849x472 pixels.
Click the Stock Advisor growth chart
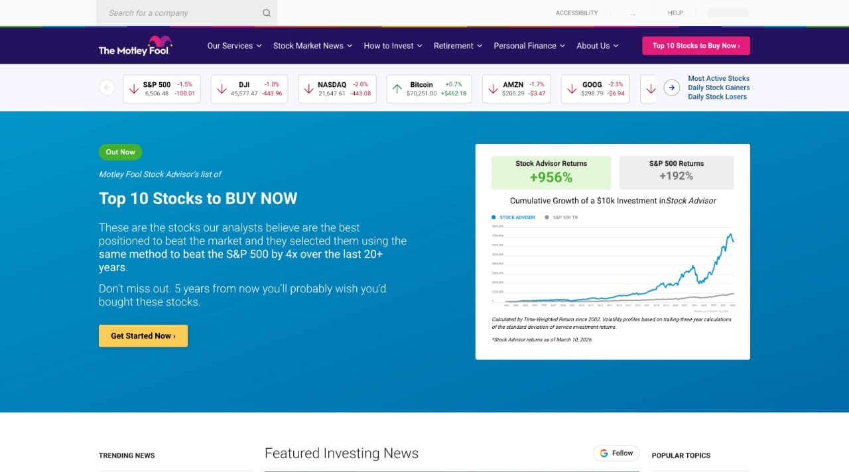[x=613, y=266]
